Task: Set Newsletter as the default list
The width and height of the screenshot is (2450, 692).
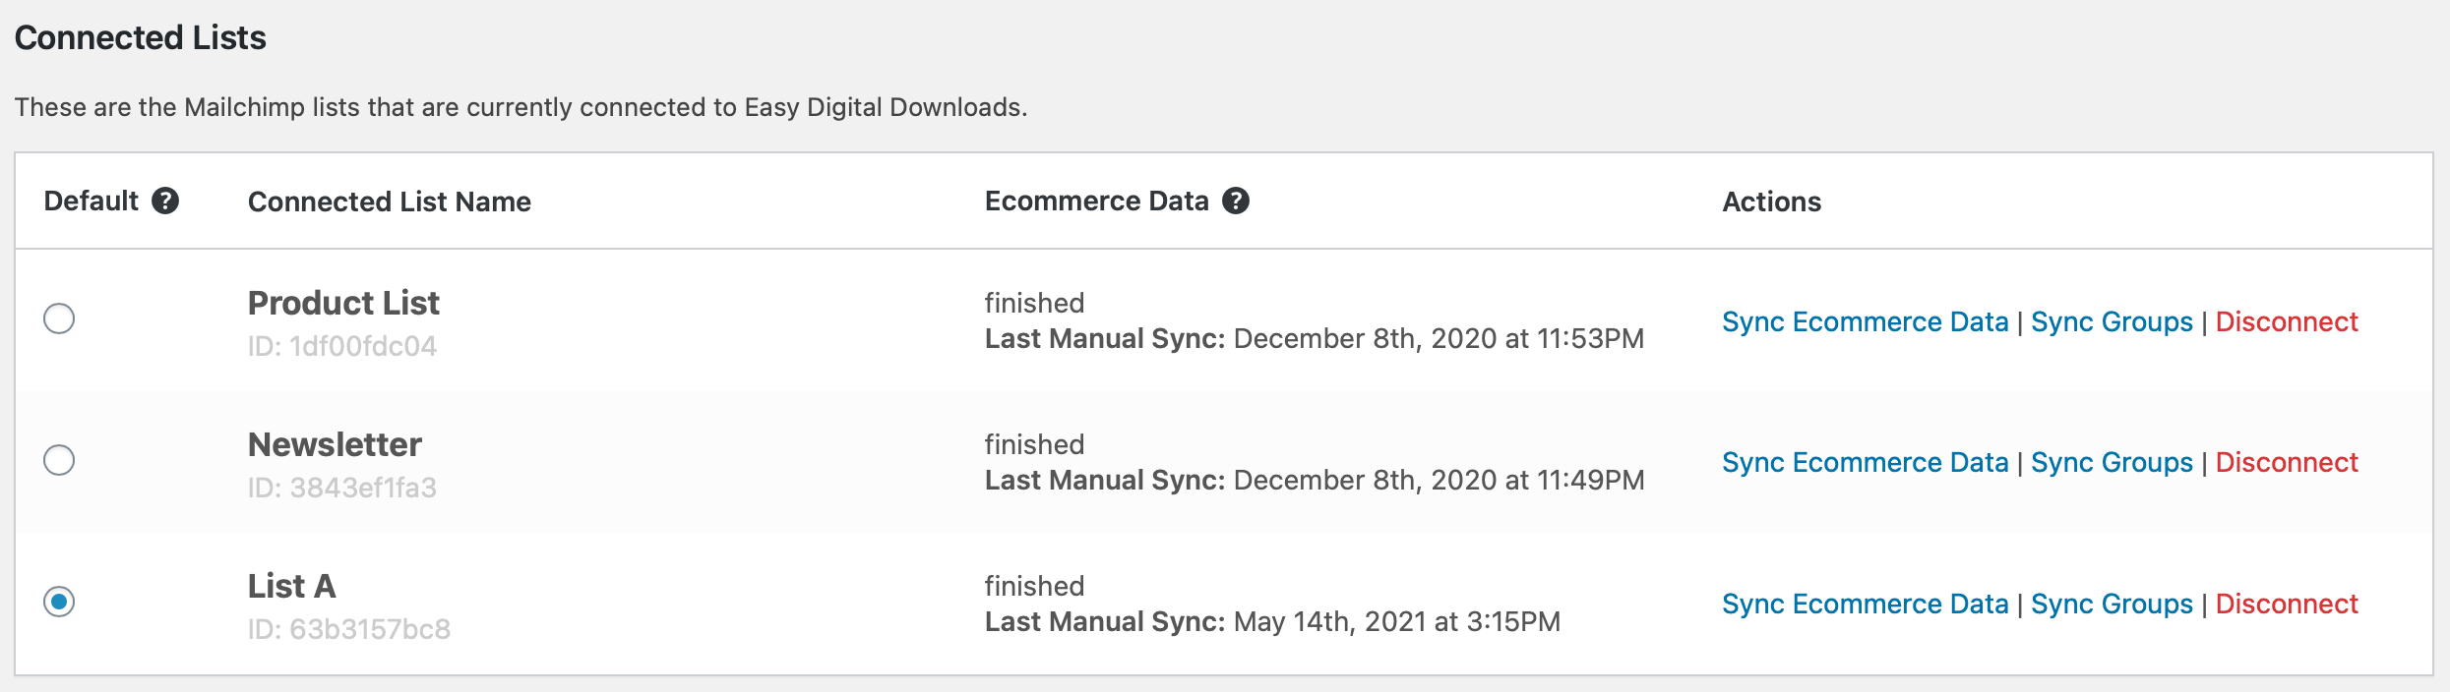Action: [59, 460]
